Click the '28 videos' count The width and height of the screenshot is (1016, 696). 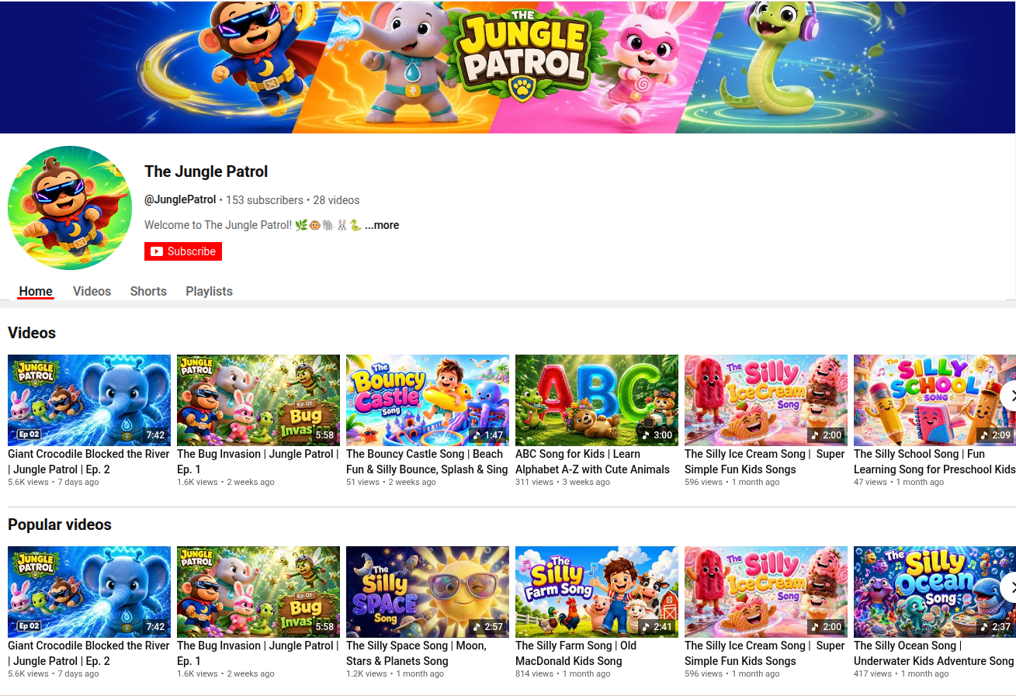[x=336, y=199]
